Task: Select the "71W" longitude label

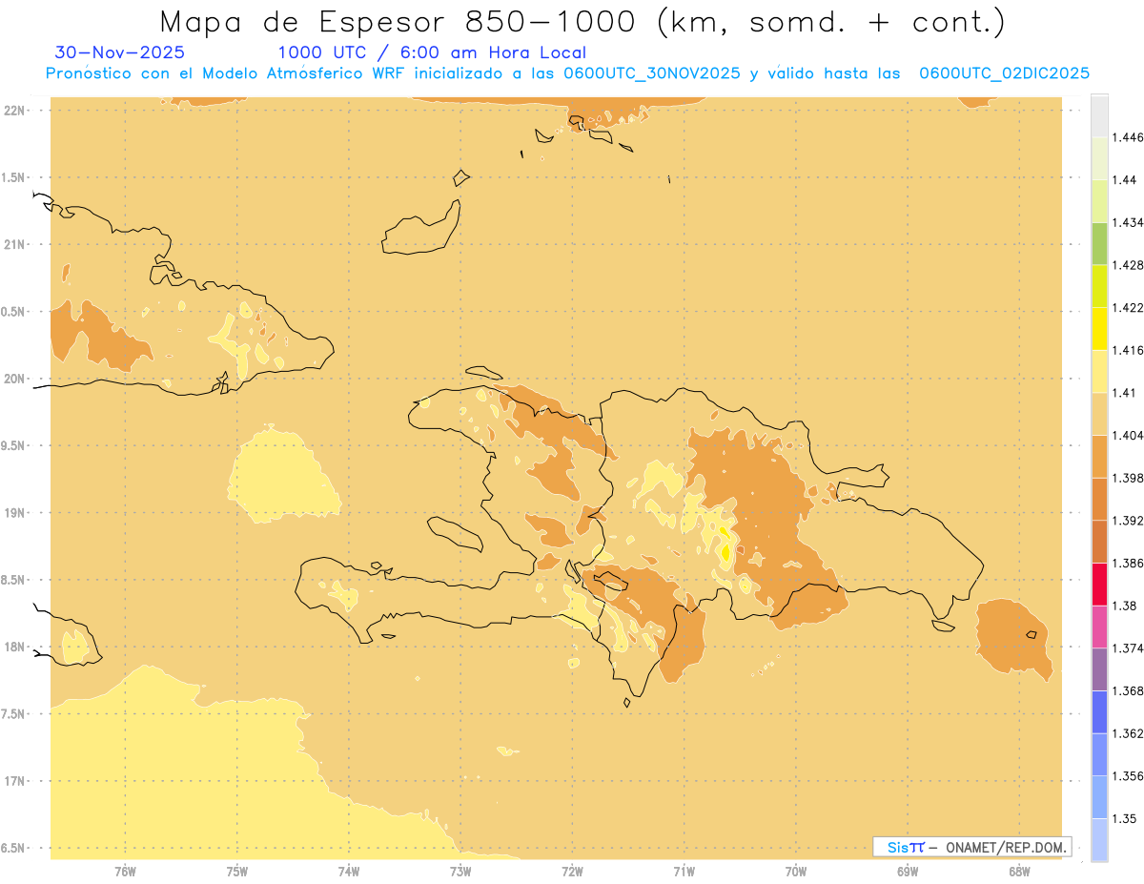Action: pyautogui.click(x=684, y=872)
